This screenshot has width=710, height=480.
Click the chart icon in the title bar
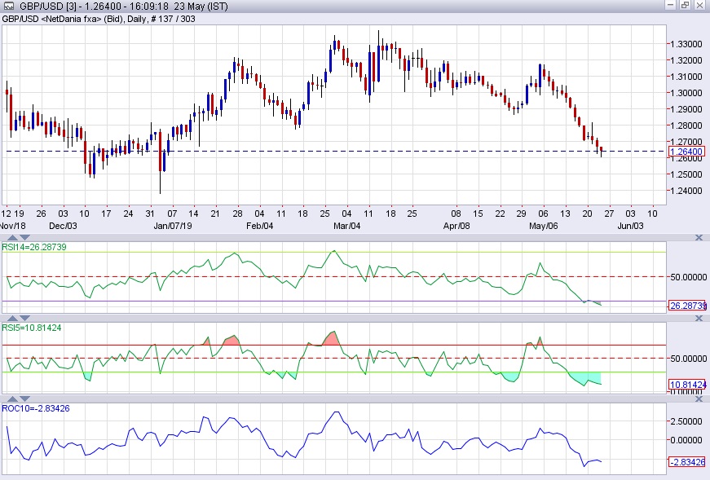click(x=8, y=6)
